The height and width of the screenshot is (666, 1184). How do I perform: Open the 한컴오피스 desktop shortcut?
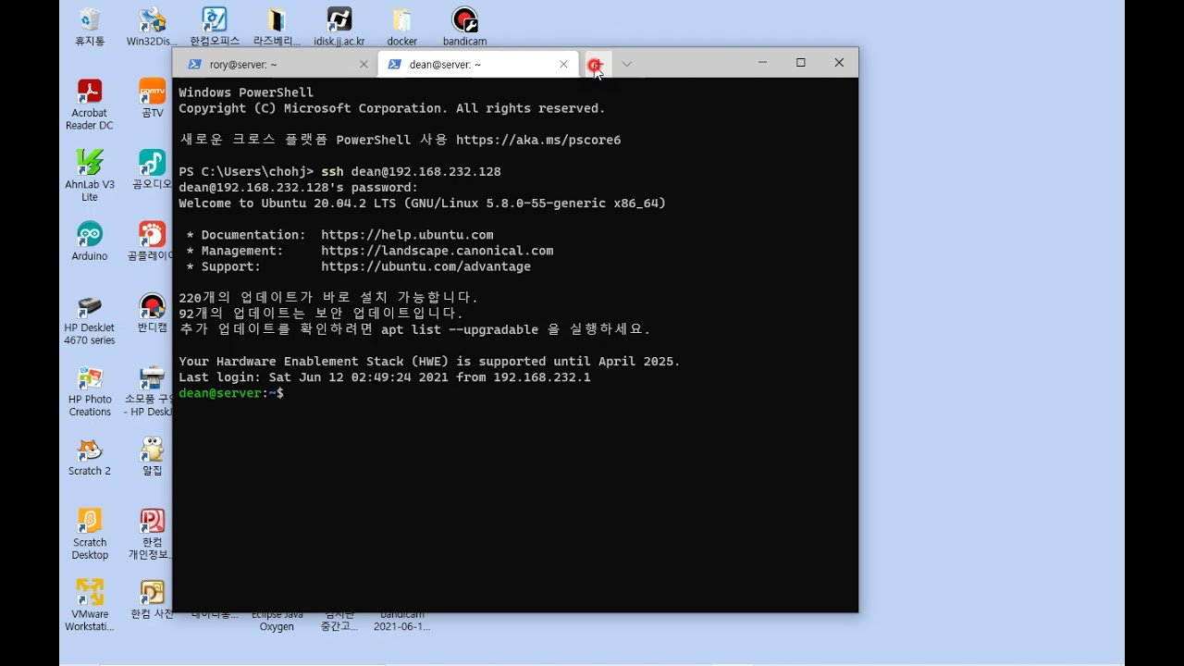215,26
